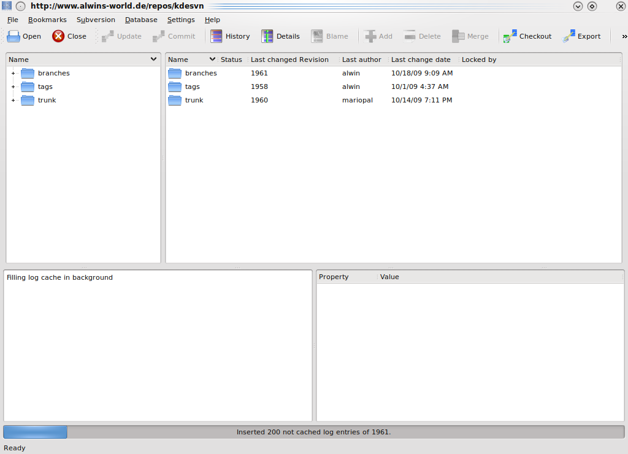Sort by Last author column header
The image size is (628, 454).
361,60
